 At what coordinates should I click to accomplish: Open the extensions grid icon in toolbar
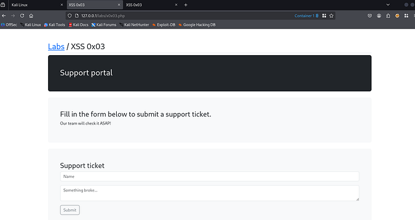[x=406, y=16]
